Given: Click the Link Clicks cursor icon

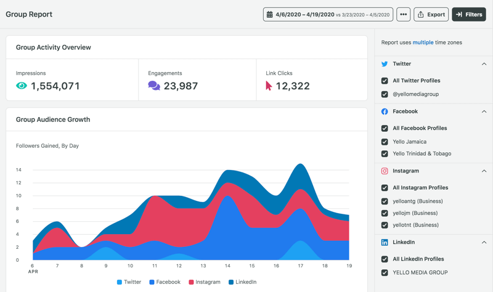Looking at the screenshot, I should point(269,86).
